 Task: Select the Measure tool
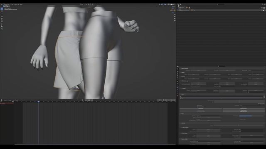[x=2, y=26]
